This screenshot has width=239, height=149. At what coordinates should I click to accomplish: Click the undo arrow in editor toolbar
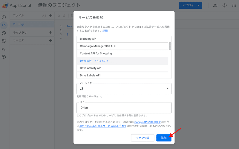59,16
